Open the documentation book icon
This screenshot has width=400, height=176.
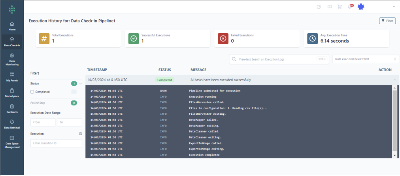click(x=330, y=7)
